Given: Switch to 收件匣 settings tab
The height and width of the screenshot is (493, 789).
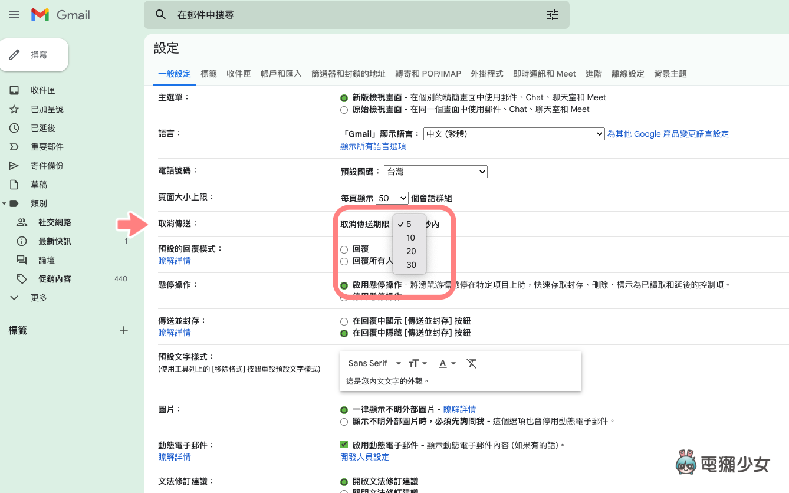Looking at the screenshot, I should (x=239, y=74).
